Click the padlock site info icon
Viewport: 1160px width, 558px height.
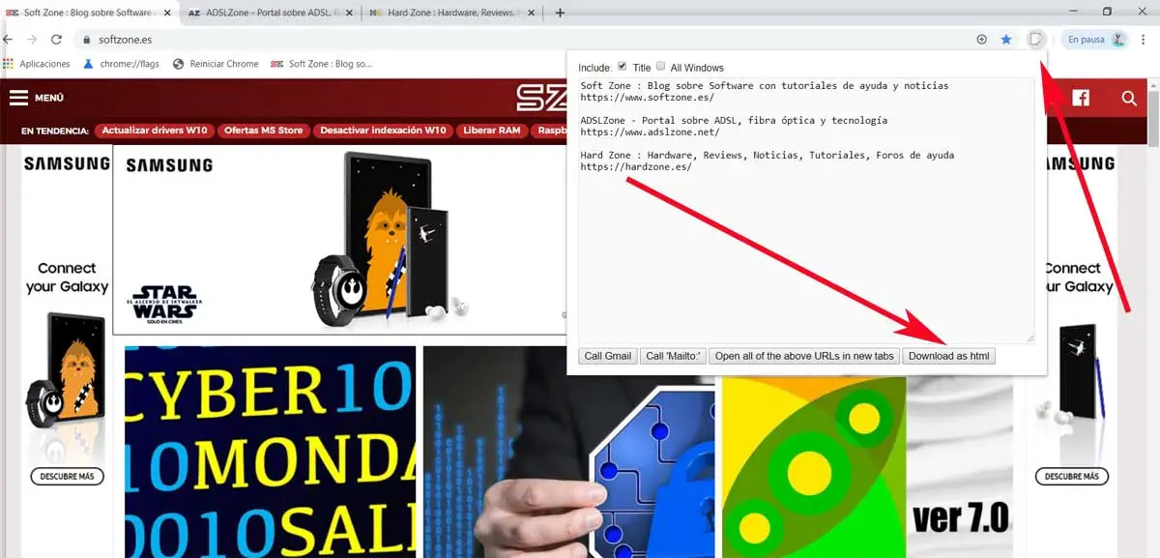[x=86, y=40]
